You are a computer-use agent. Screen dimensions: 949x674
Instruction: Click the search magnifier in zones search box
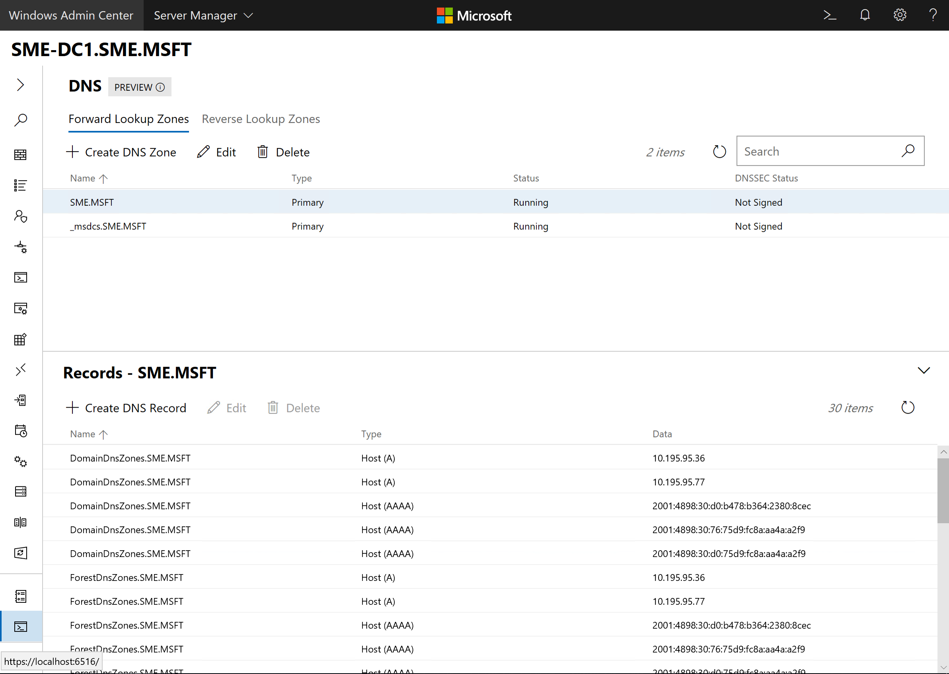coord(908,150)
